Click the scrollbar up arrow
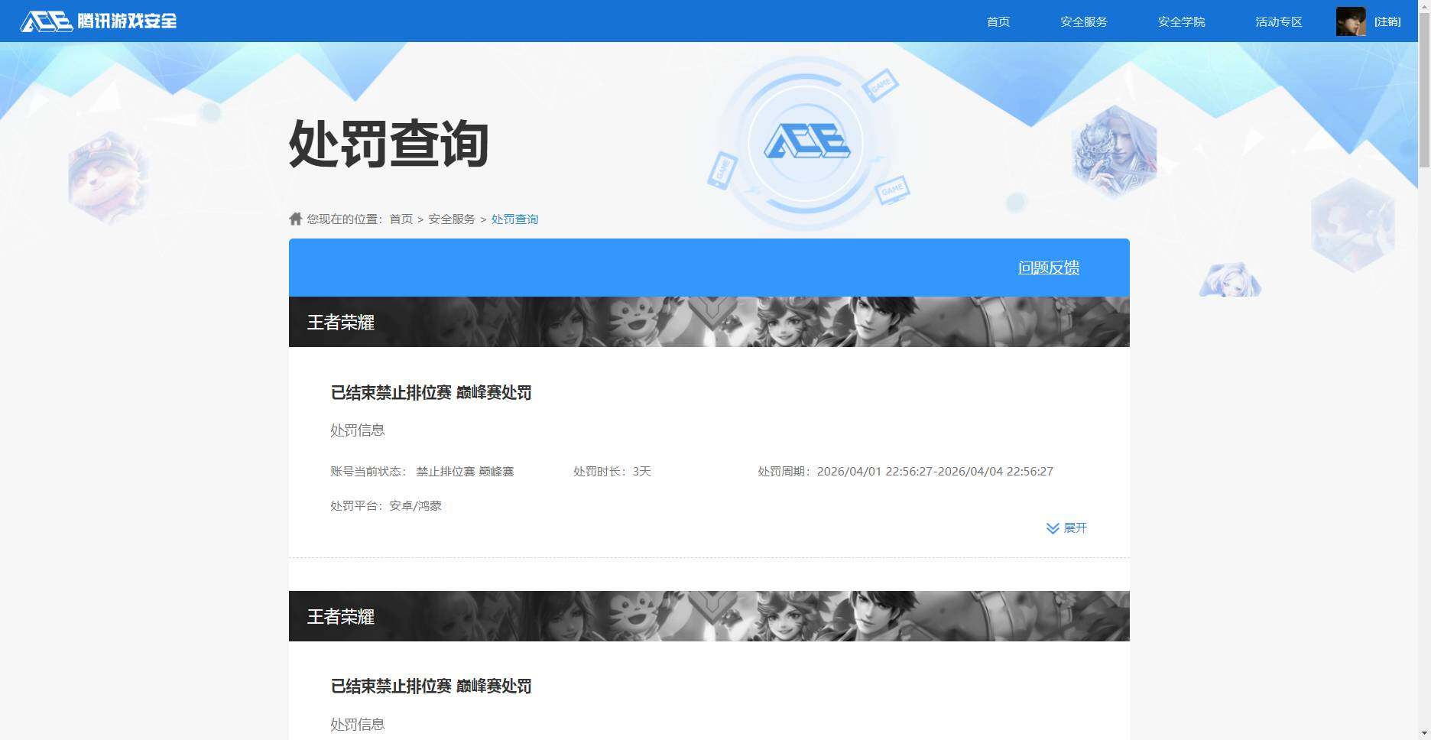Screen dimensions: 1431x740 (x=1424, y=5)
